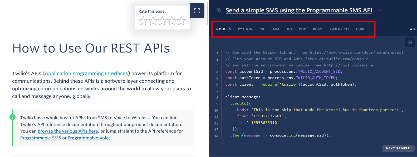Open the Application Programming Interfaces link

86,74
